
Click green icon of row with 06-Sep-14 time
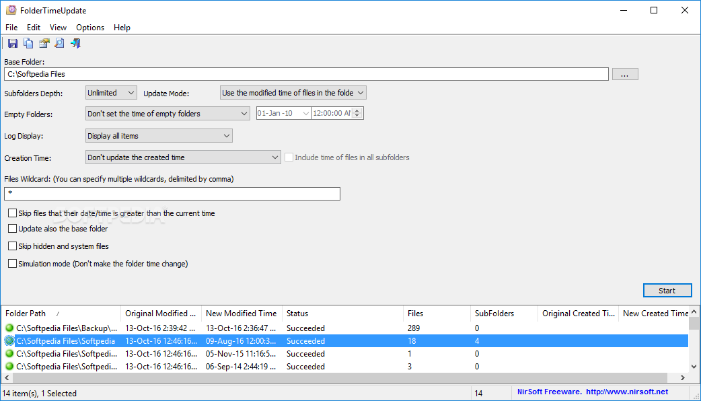[9, 366]
